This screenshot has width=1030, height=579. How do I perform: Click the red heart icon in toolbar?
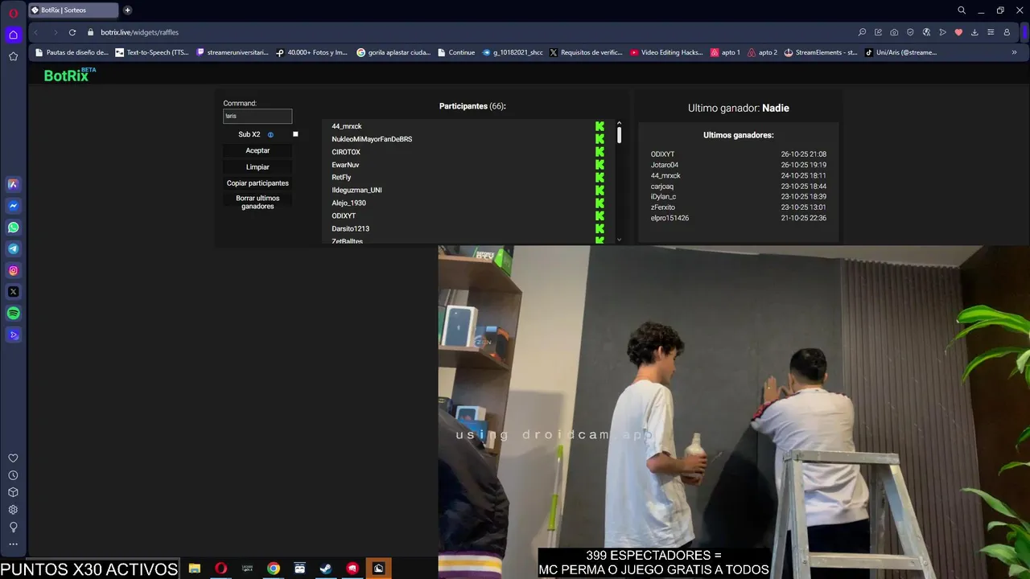point(958,32)
